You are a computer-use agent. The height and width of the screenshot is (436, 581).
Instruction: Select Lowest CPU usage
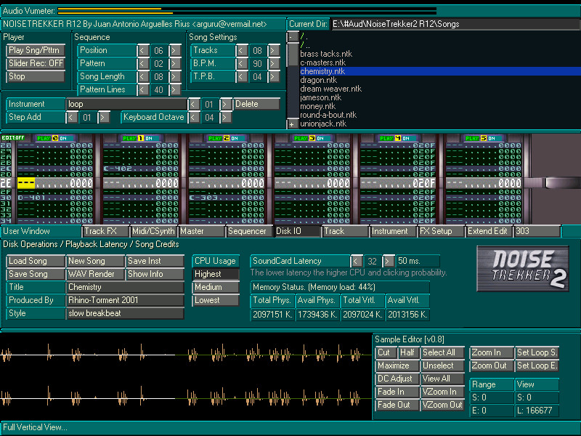point(216,300)
